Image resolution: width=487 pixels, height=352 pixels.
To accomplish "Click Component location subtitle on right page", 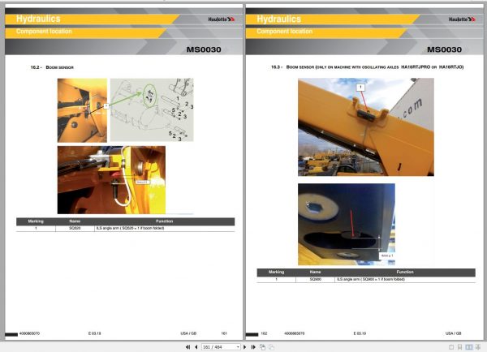I will [x=285, y=32].
